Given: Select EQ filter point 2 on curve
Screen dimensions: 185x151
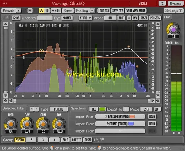Looking at the screenshot, I should (x=42, y=51).
